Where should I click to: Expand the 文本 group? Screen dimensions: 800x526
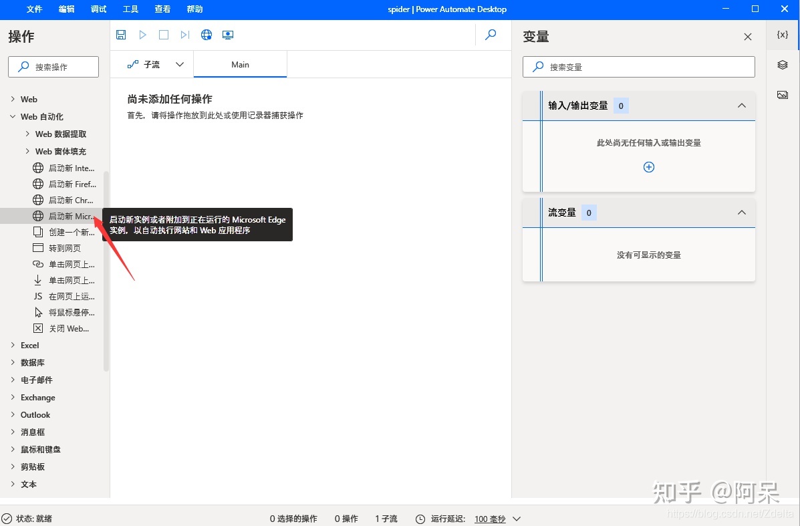click(13, 484)
